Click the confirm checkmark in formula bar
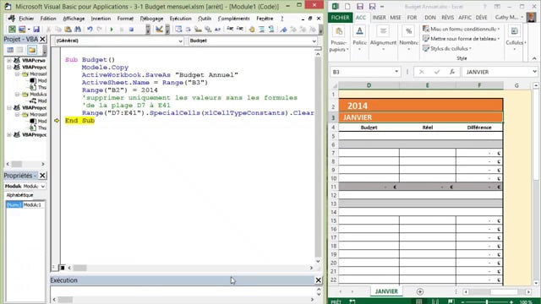This screenshot has width=541, height=304. [437, 72]
